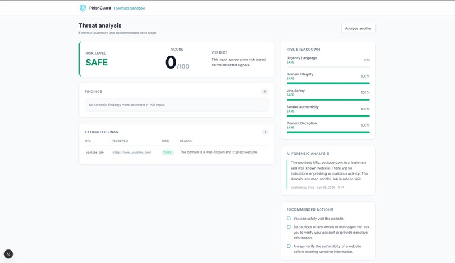Click the URL column header
Screen dimensions: 455x263
(x=88, y=141)
